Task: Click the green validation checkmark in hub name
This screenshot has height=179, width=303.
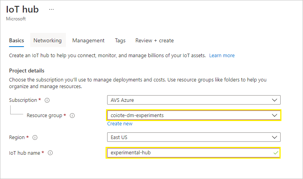Action: click(276, 153)
